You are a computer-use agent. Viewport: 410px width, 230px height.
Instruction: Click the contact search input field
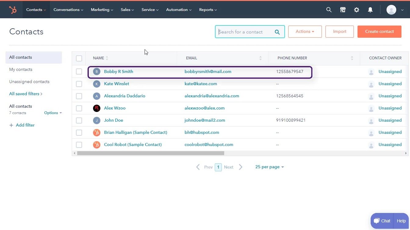coord(247,32)
